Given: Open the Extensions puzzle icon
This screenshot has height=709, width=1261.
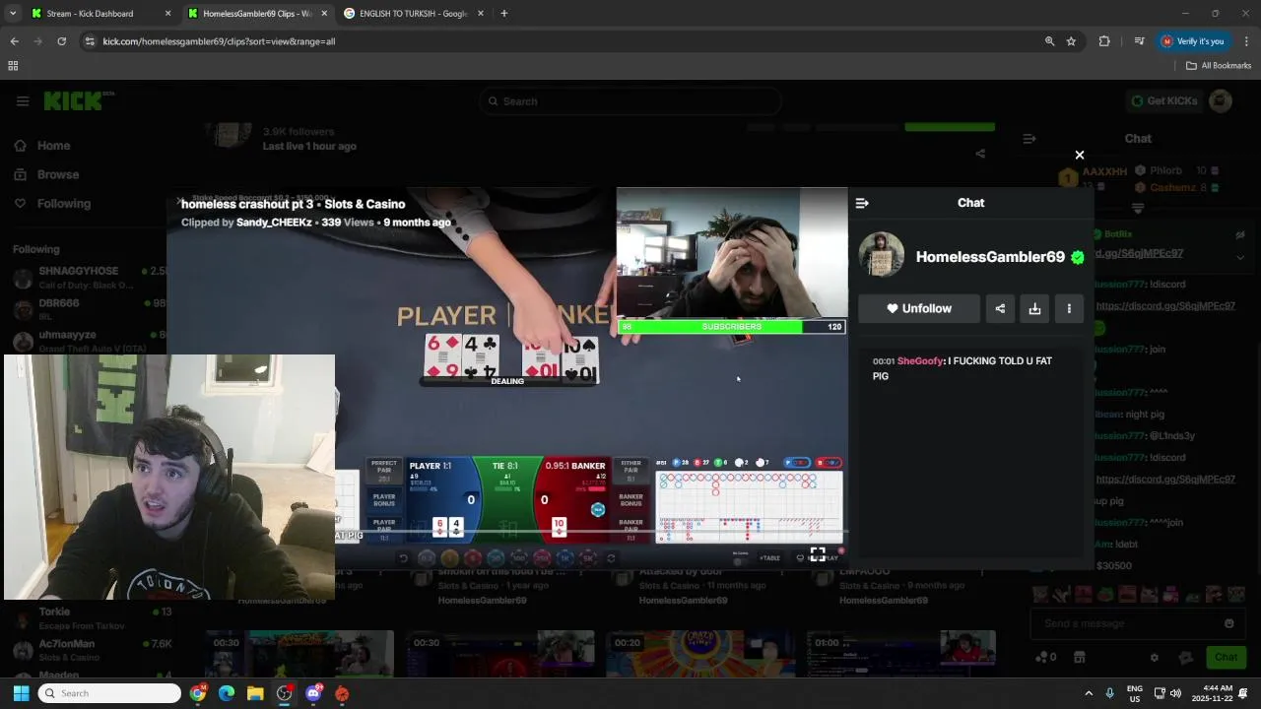Looking at the screenshot, I should pyautogui.click(x=1103, y=41).
